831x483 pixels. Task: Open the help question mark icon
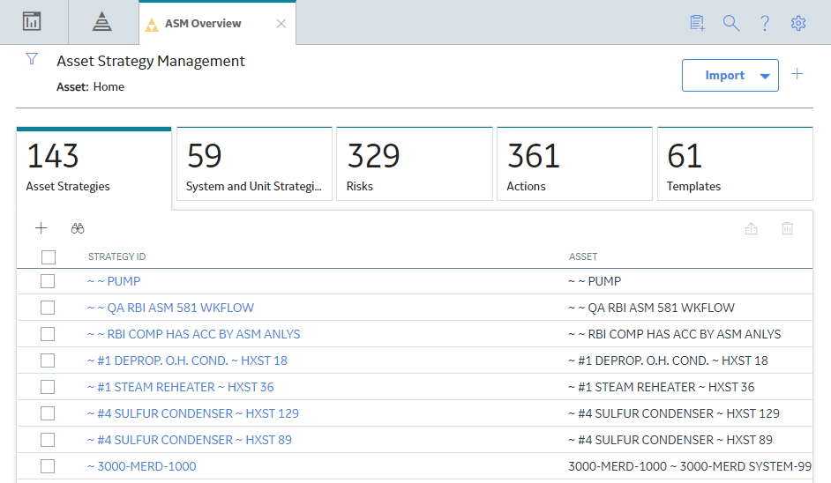pos(765,23)
